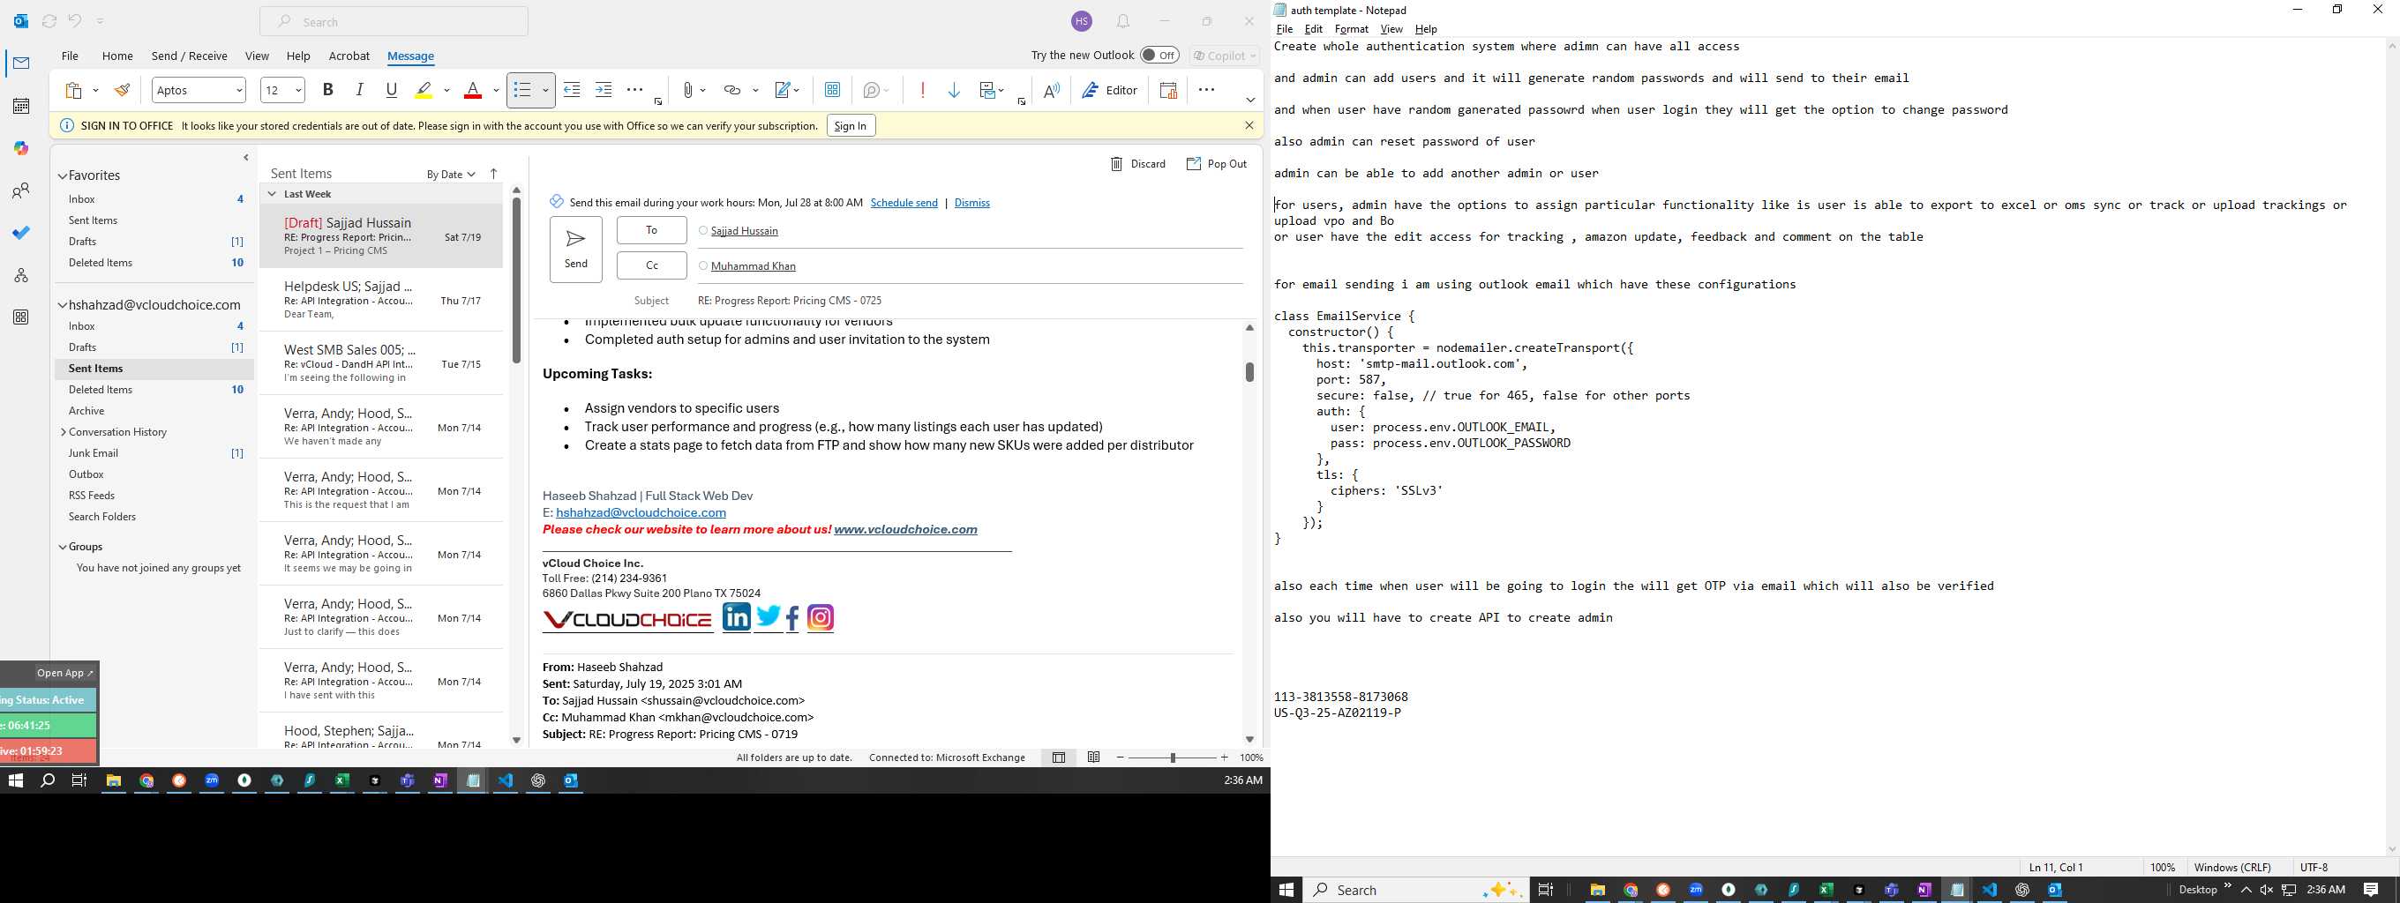Click the Decrease Indent icon

pyautogui.click(x=572, y=90)
